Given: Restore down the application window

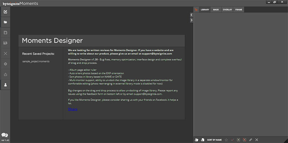Looking at the screenshot, I should point(274,2).
